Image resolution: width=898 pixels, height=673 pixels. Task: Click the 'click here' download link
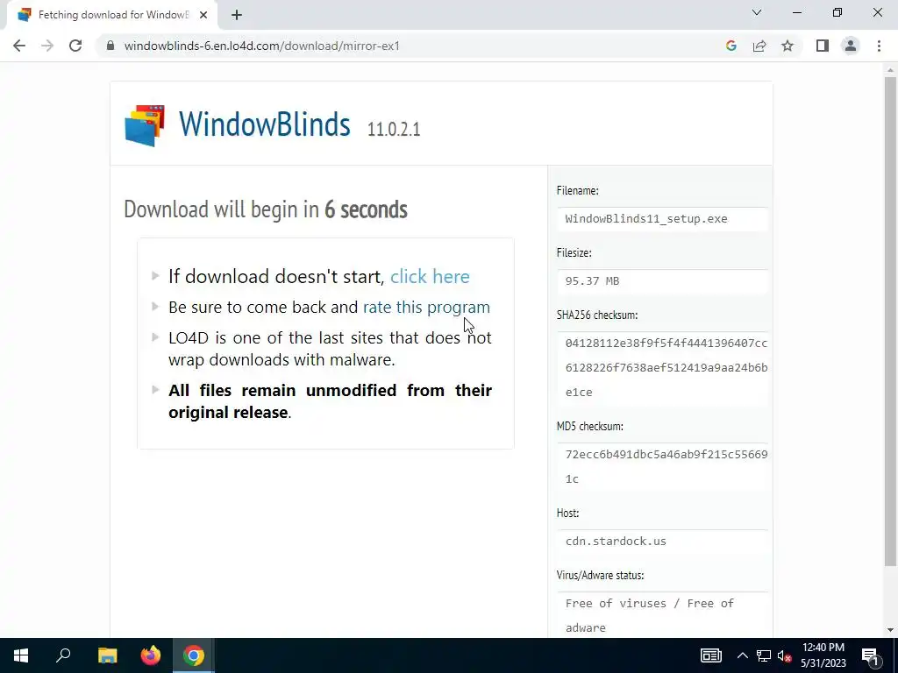tap(430, 276)
